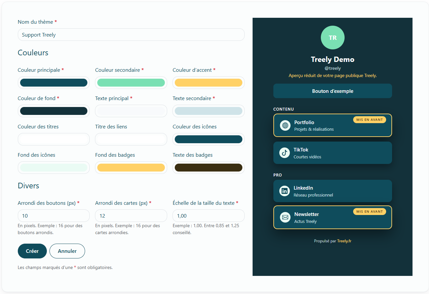Click the Couleur des icônes label
Viewport: 429px width, 294px height.
pyautogui.click(x=195, y=127)
